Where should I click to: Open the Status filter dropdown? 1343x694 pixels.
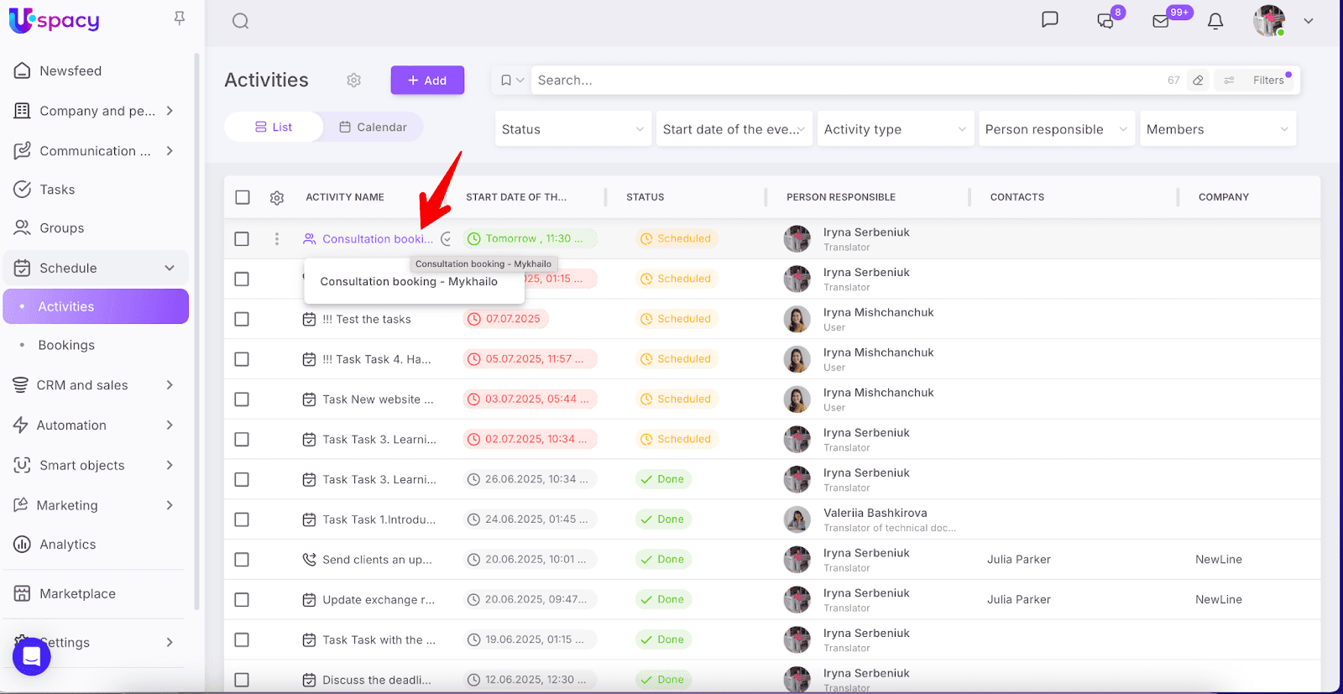click(572, 129)
